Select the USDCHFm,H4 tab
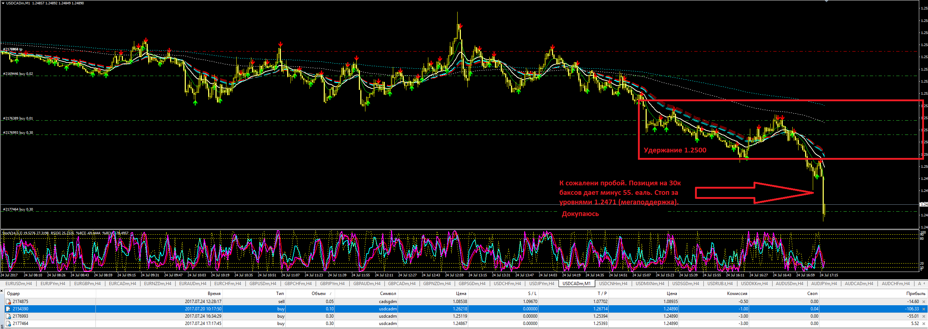Image resolution: width=928 pixels, height=329 pixels. [507, 284]
